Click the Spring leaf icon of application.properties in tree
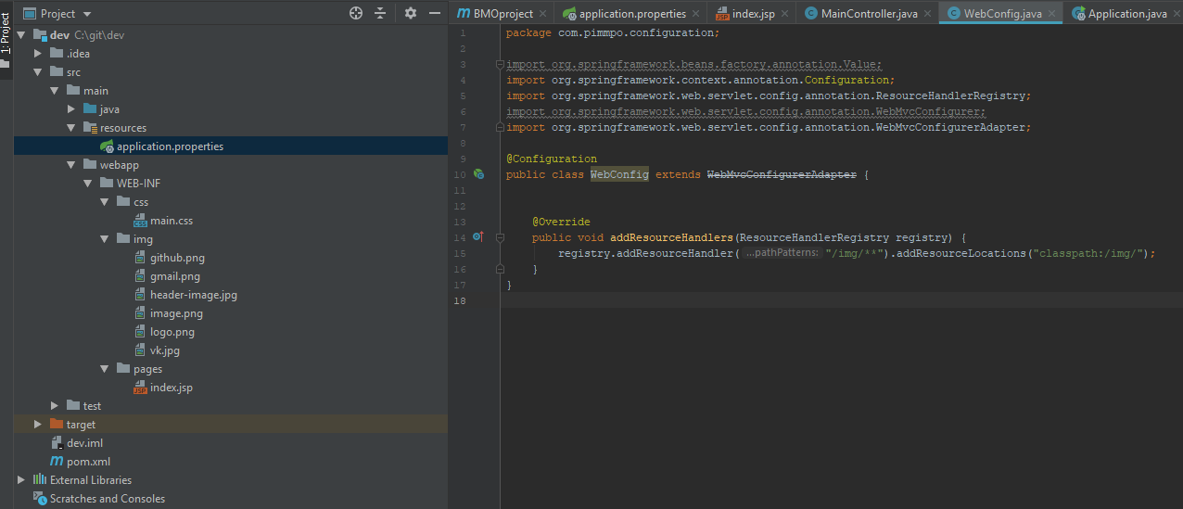The height and width of the screenshot is (509, 1183). click(107, 146)
